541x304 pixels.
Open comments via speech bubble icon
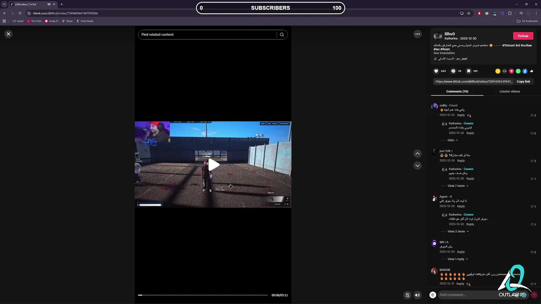[x=453, y=71]
